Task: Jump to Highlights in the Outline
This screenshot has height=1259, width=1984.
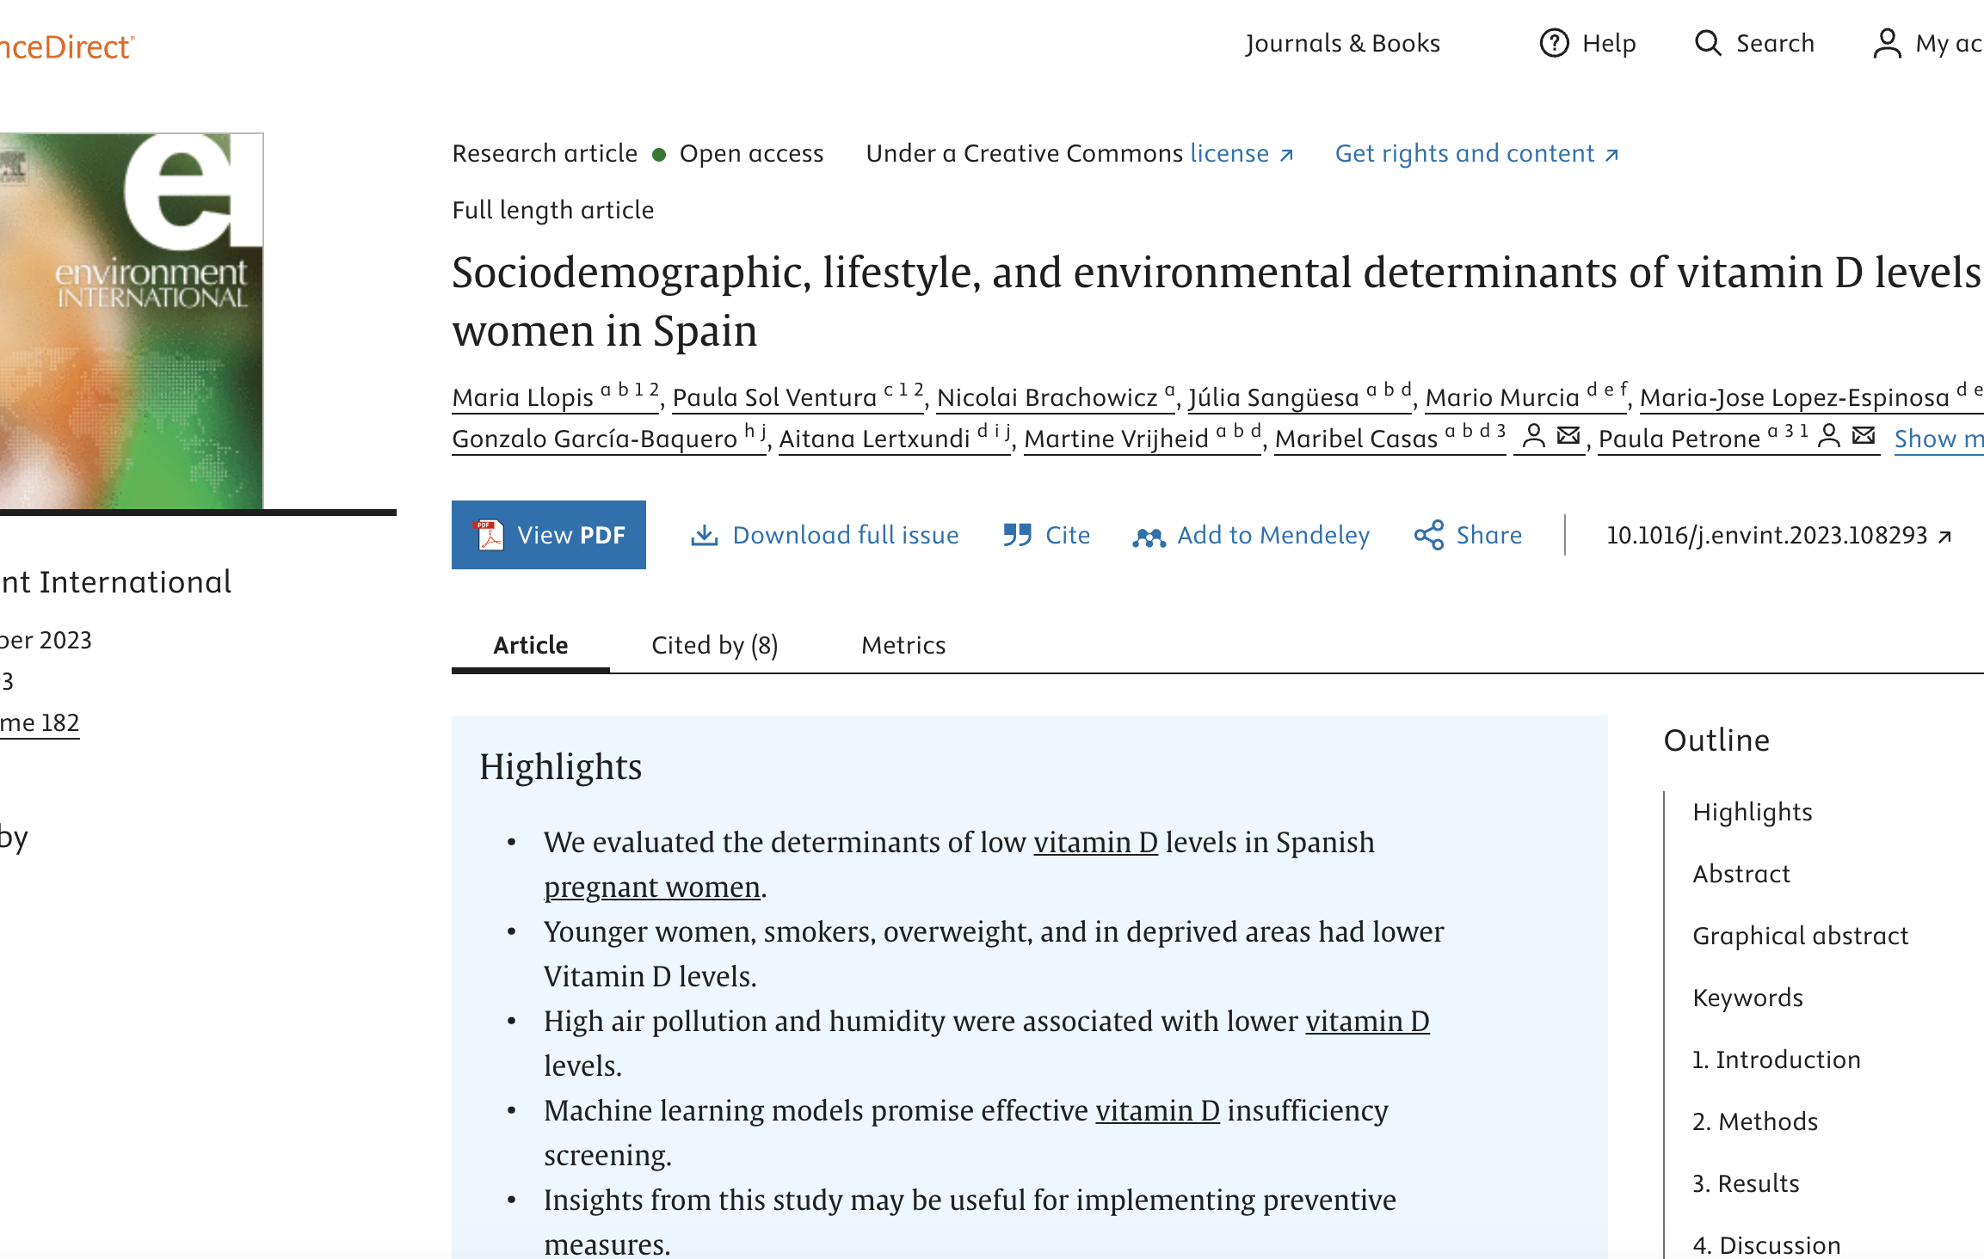Action: 1753,812
